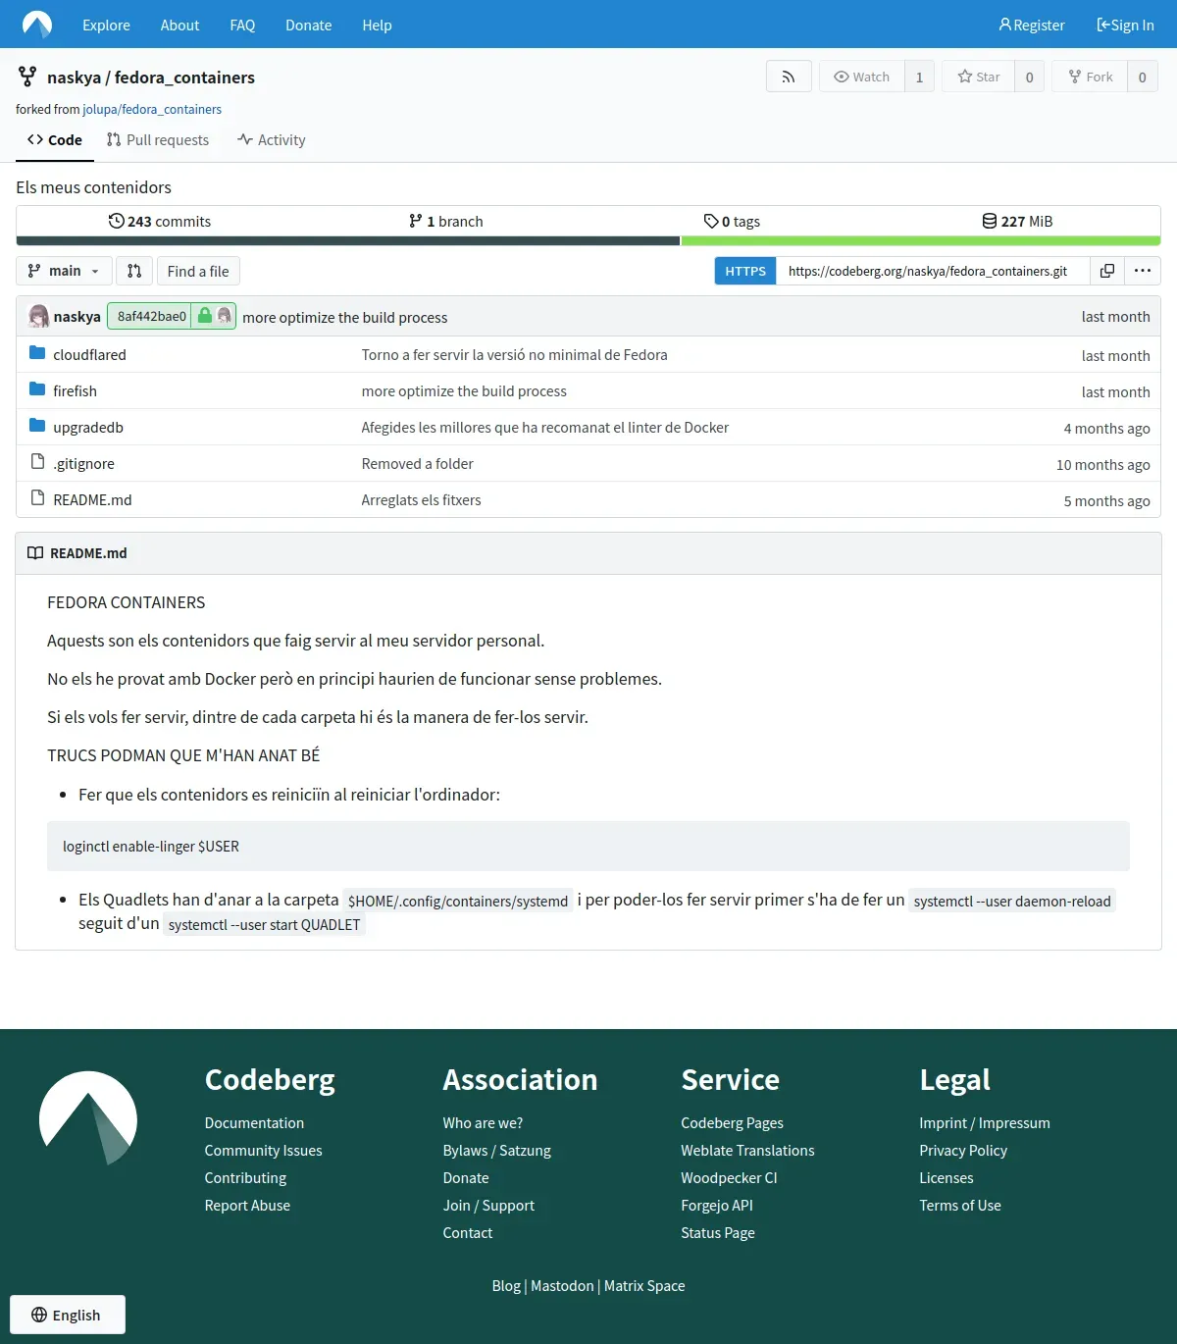
Task: Open the jolupa/fedora_containers parent repo link
Action: point(152,109)
